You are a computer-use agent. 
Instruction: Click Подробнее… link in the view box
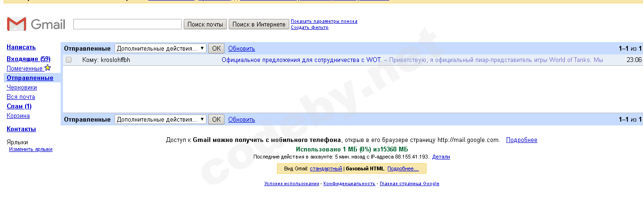point(403,168)
